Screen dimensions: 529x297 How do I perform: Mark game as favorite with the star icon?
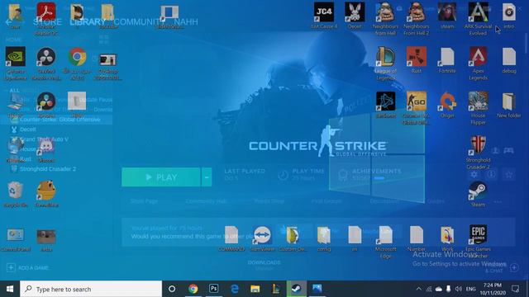point(509,174)
